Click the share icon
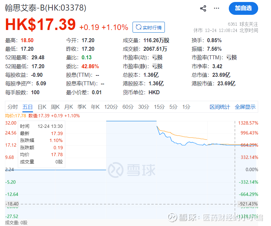271x226 pixels. pos(203,9)
